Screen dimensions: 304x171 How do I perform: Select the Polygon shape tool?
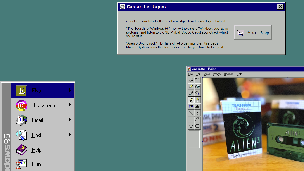197,119
